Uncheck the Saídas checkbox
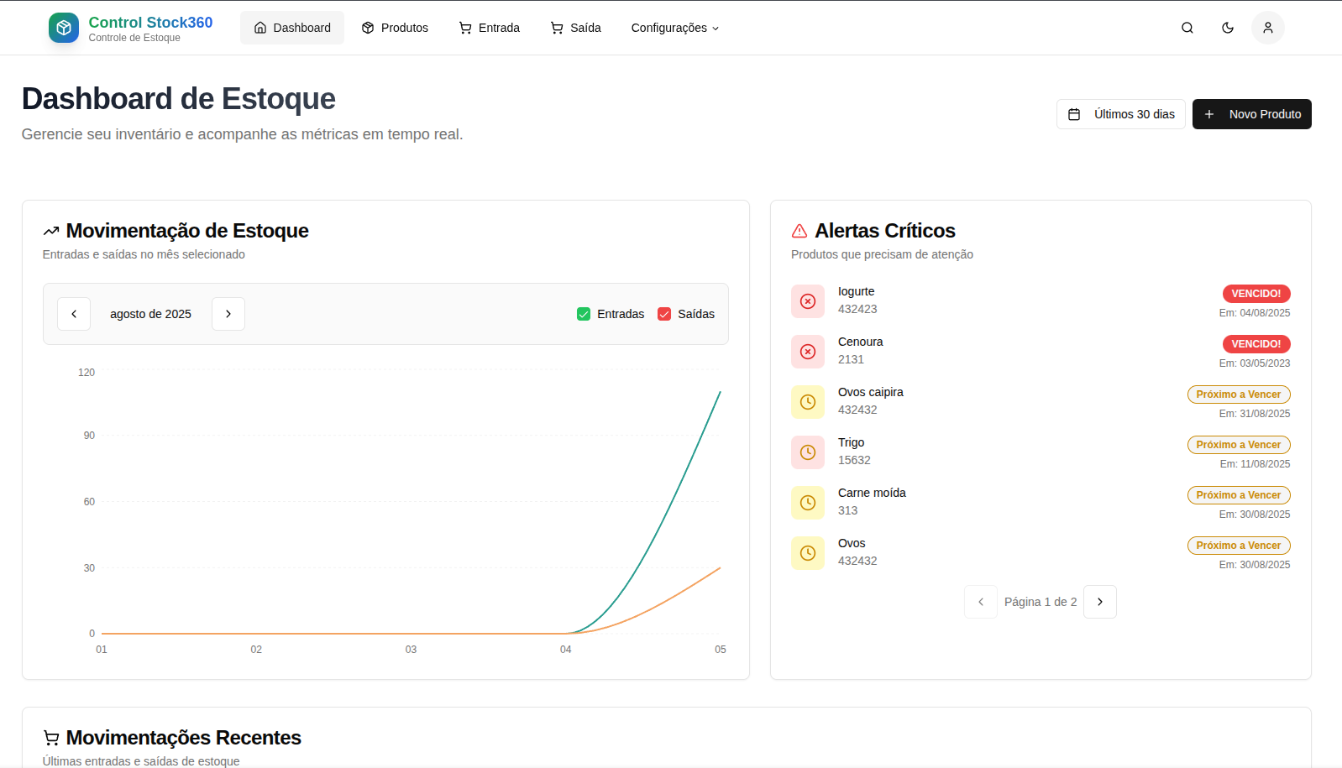This screenshot has height=768, width=1342. pyautogui.click(x=664, y=314)
